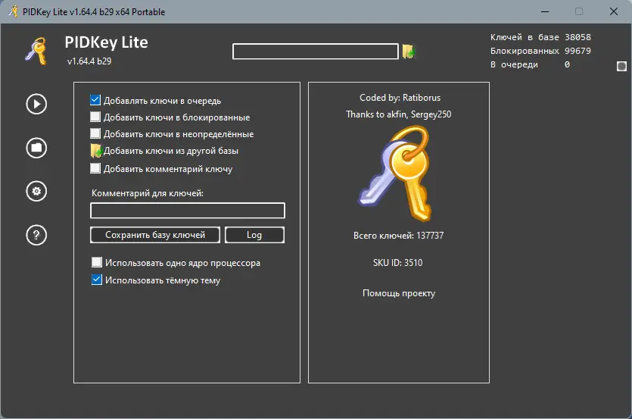This screenshot has height=419, width=632.
Task: Open the settings gear sidebar icon
Action: pos(36,192)
